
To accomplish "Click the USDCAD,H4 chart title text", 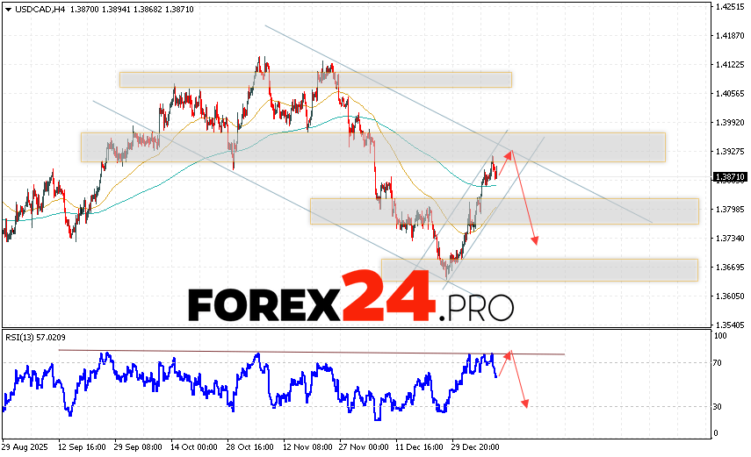I will point(40,8).
